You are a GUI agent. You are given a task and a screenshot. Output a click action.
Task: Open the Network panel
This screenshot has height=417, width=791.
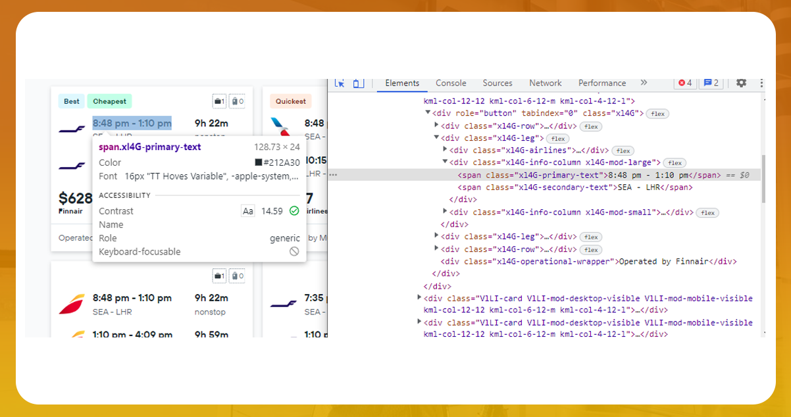pyautogui.click(x=545, y=83)
